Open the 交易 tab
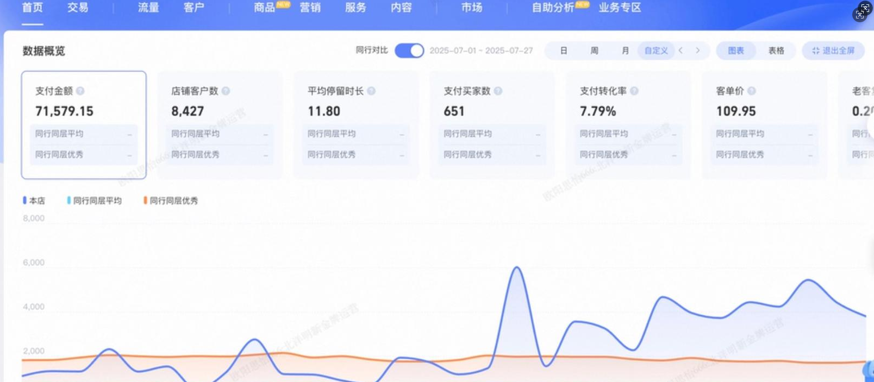 (x=78, y=8)
